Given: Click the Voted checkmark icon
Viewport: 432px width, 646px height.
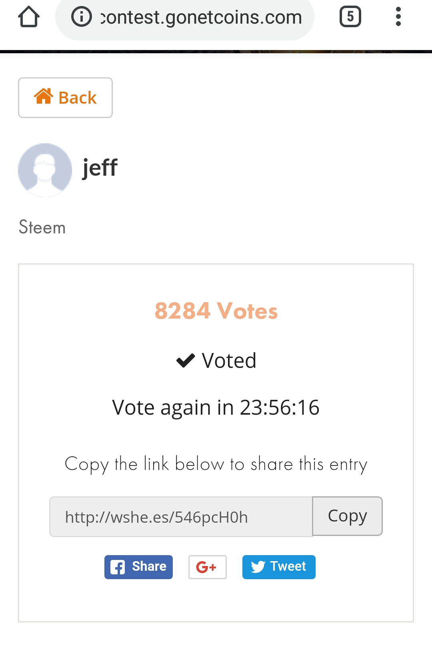Looking at the screenshot, I should 186,361.
